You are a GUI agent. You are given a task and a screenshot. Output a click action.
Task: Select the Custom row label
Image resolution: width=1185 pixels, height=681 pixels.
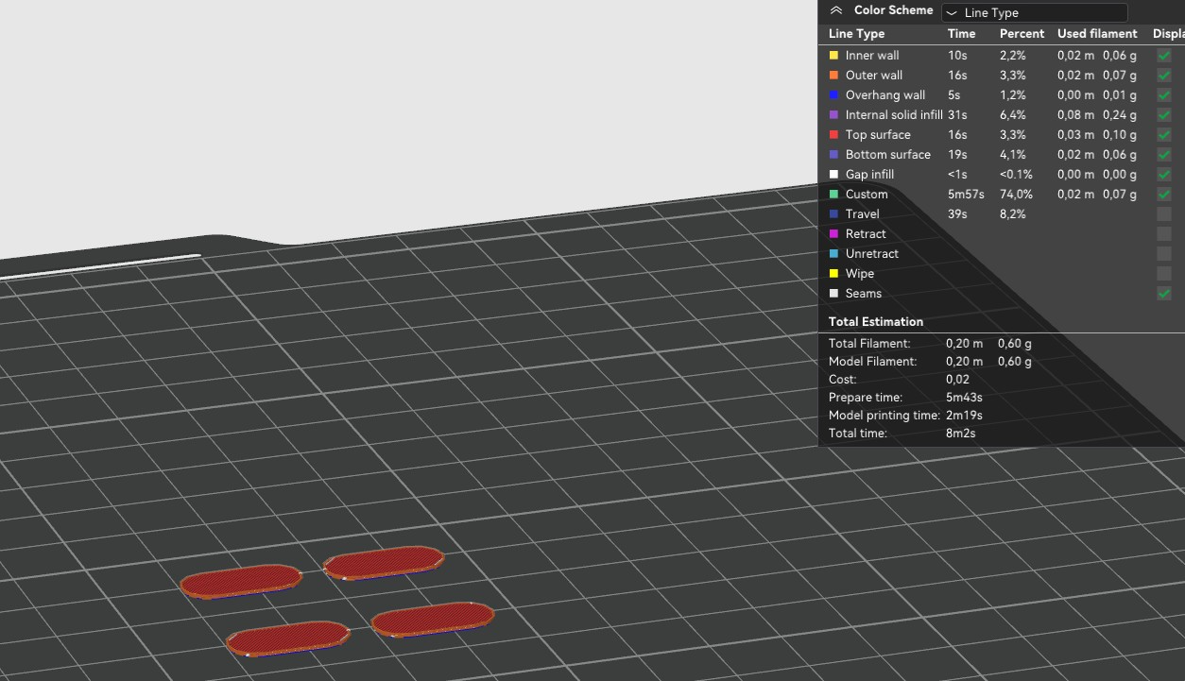click(867, 195)
